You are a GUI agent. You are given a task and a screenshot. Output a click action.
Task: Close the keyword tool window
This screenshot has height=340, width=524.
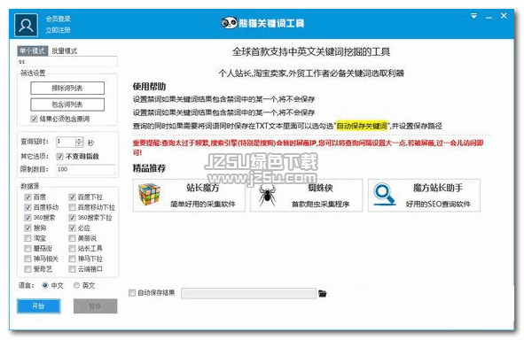pyautogui.click(x=504, y=16)
